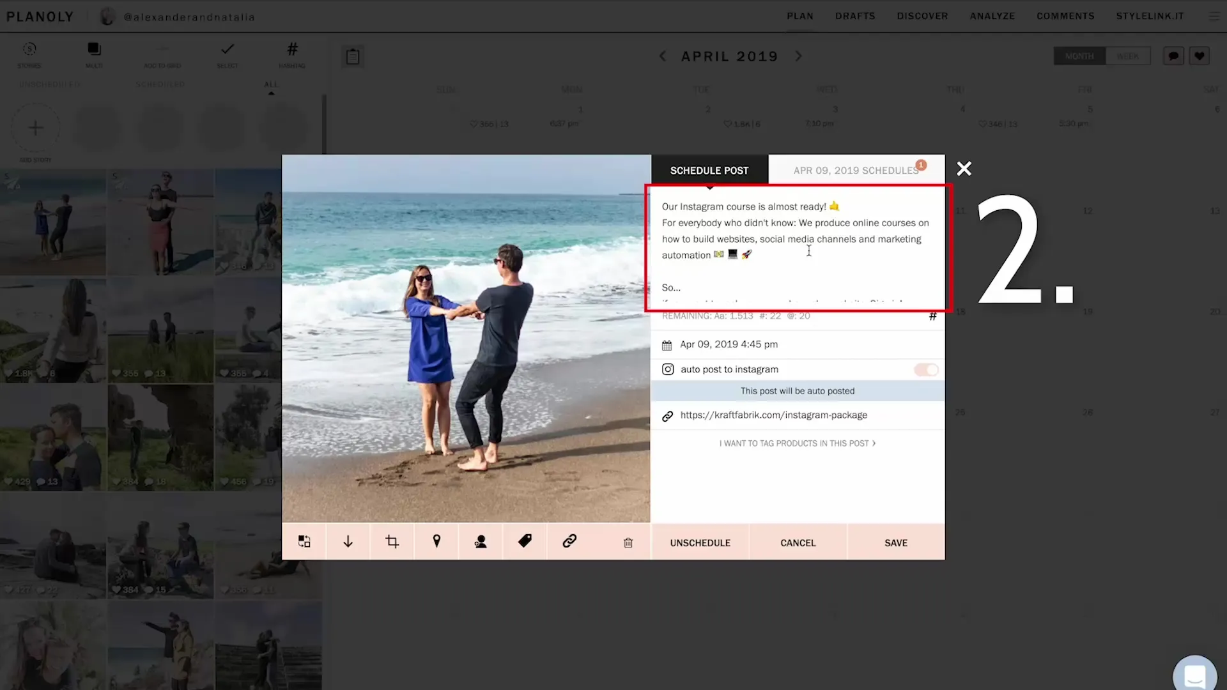
Task: Click into the caption text area
Action: click(x=798, y=248)
